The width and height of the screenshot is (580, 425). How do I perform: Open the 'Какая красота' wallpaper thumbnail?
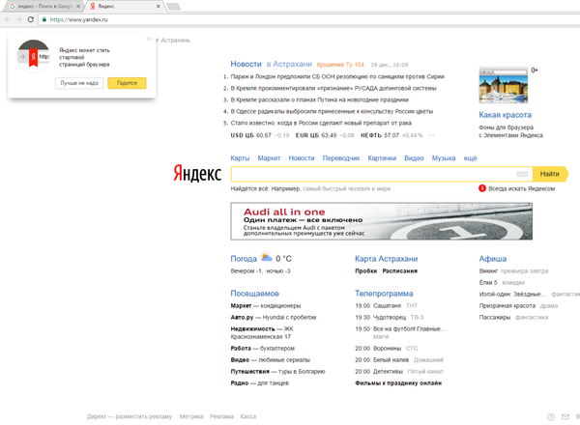click(503, 85)
